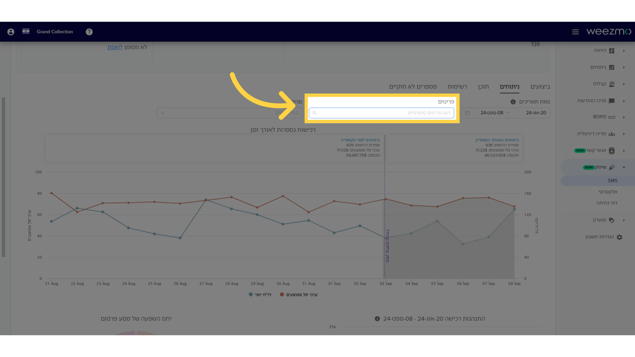Expand the ROPO sidebar section
The width and height of the screenshot is (635, 357).
(x=624, y=117)
